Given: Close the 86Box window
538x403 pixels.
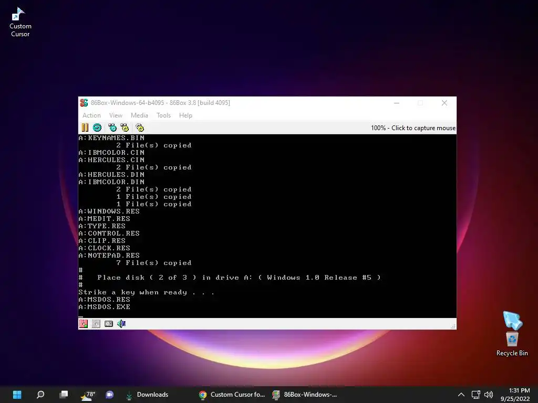Looking at the screenshot, I should coord(444,103).
